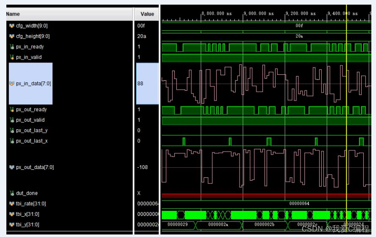Click the 9,000.000 ns ruler mark
Viewport: 376px width, 237px height.
[259, 14]
